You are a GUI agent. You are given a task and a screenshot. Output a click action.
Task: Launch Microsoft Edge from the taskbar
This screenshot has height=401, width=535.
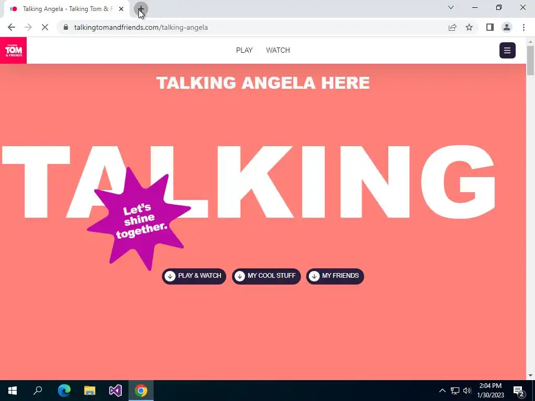point(64,391)
